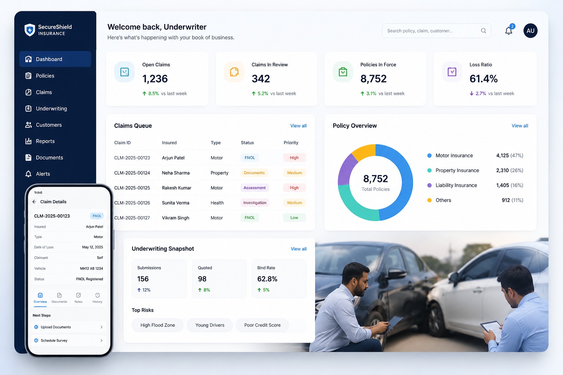Switch to Overview tab on phone

click(40, 298)
